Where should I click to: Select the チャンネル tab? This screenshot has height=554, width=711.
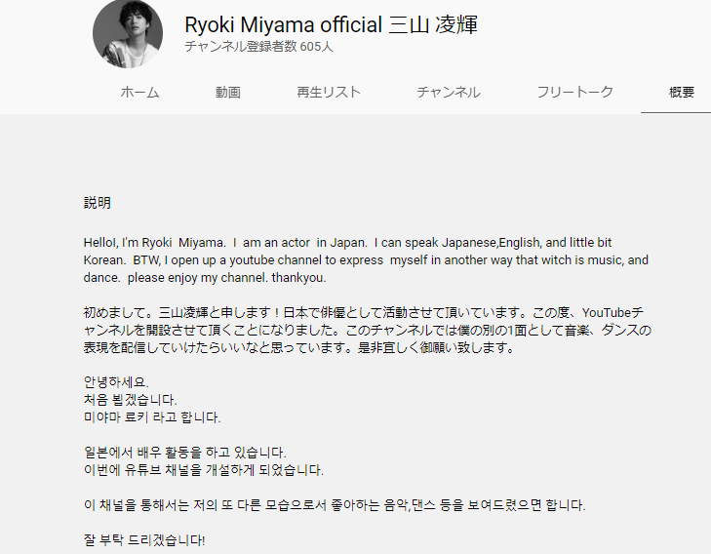point(448,92)
